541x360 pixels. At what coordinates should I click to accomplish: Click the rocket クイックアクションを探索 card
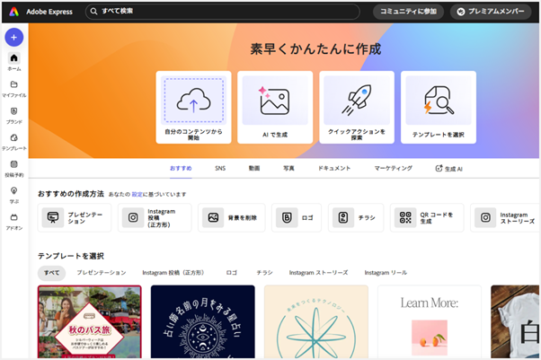click(357, 107)
